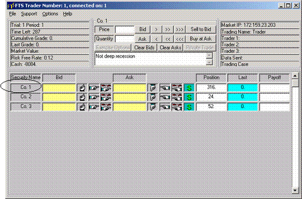The height and width of the screenshot is (199, 302).
Task: Click the Clear Bids button
Action: click(144, 48)
